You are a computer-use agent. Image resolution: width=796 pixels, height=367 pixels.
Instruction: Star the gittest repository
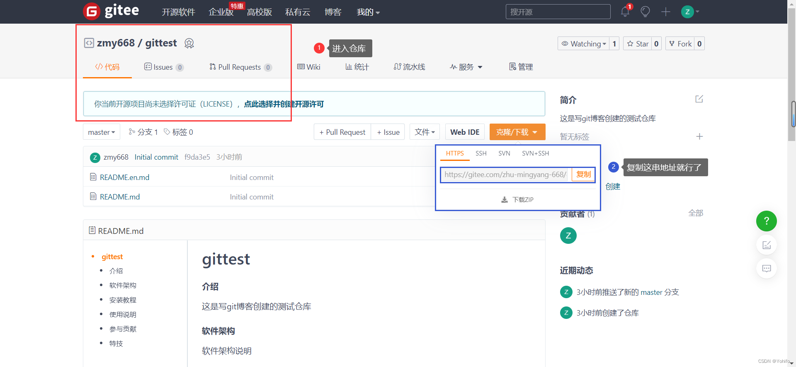(x=638, y=44)
